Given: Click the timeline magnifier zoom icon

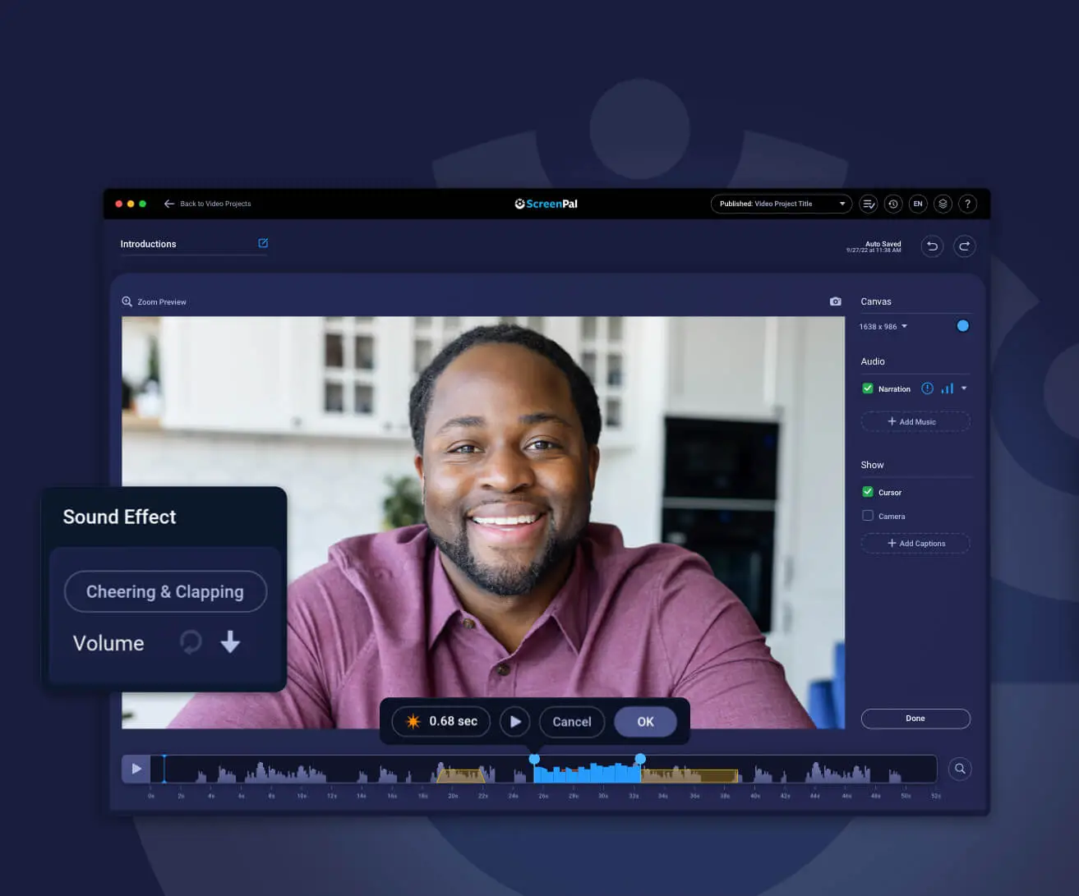Looking at the screenshot, I should point(959,769).
